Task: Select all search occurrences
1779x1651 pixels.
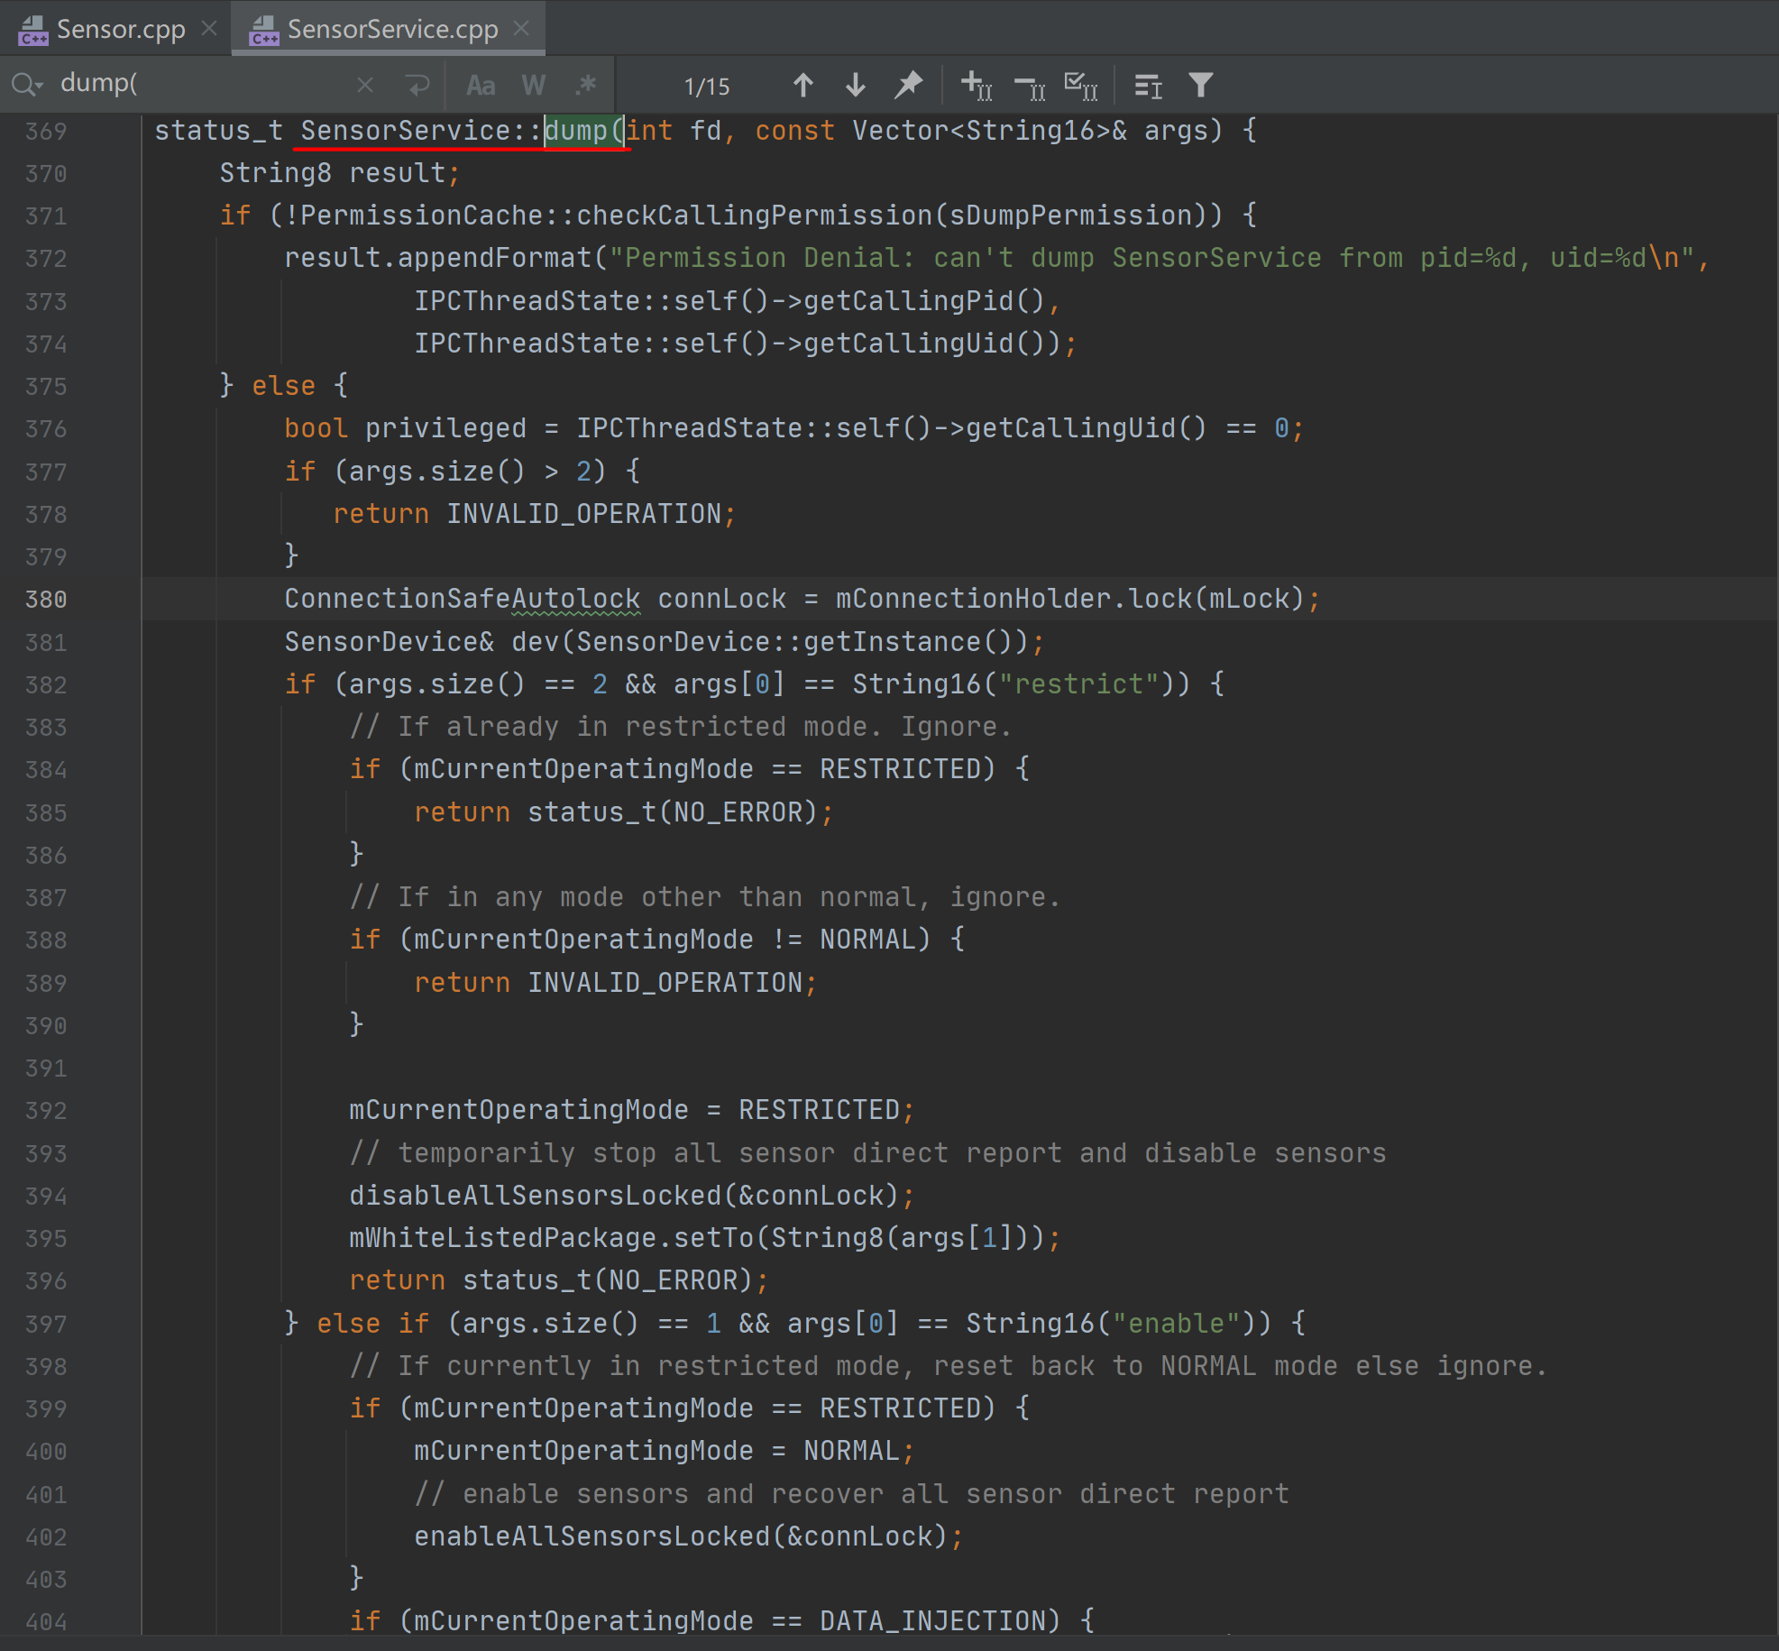Action: pos(1081,86)
